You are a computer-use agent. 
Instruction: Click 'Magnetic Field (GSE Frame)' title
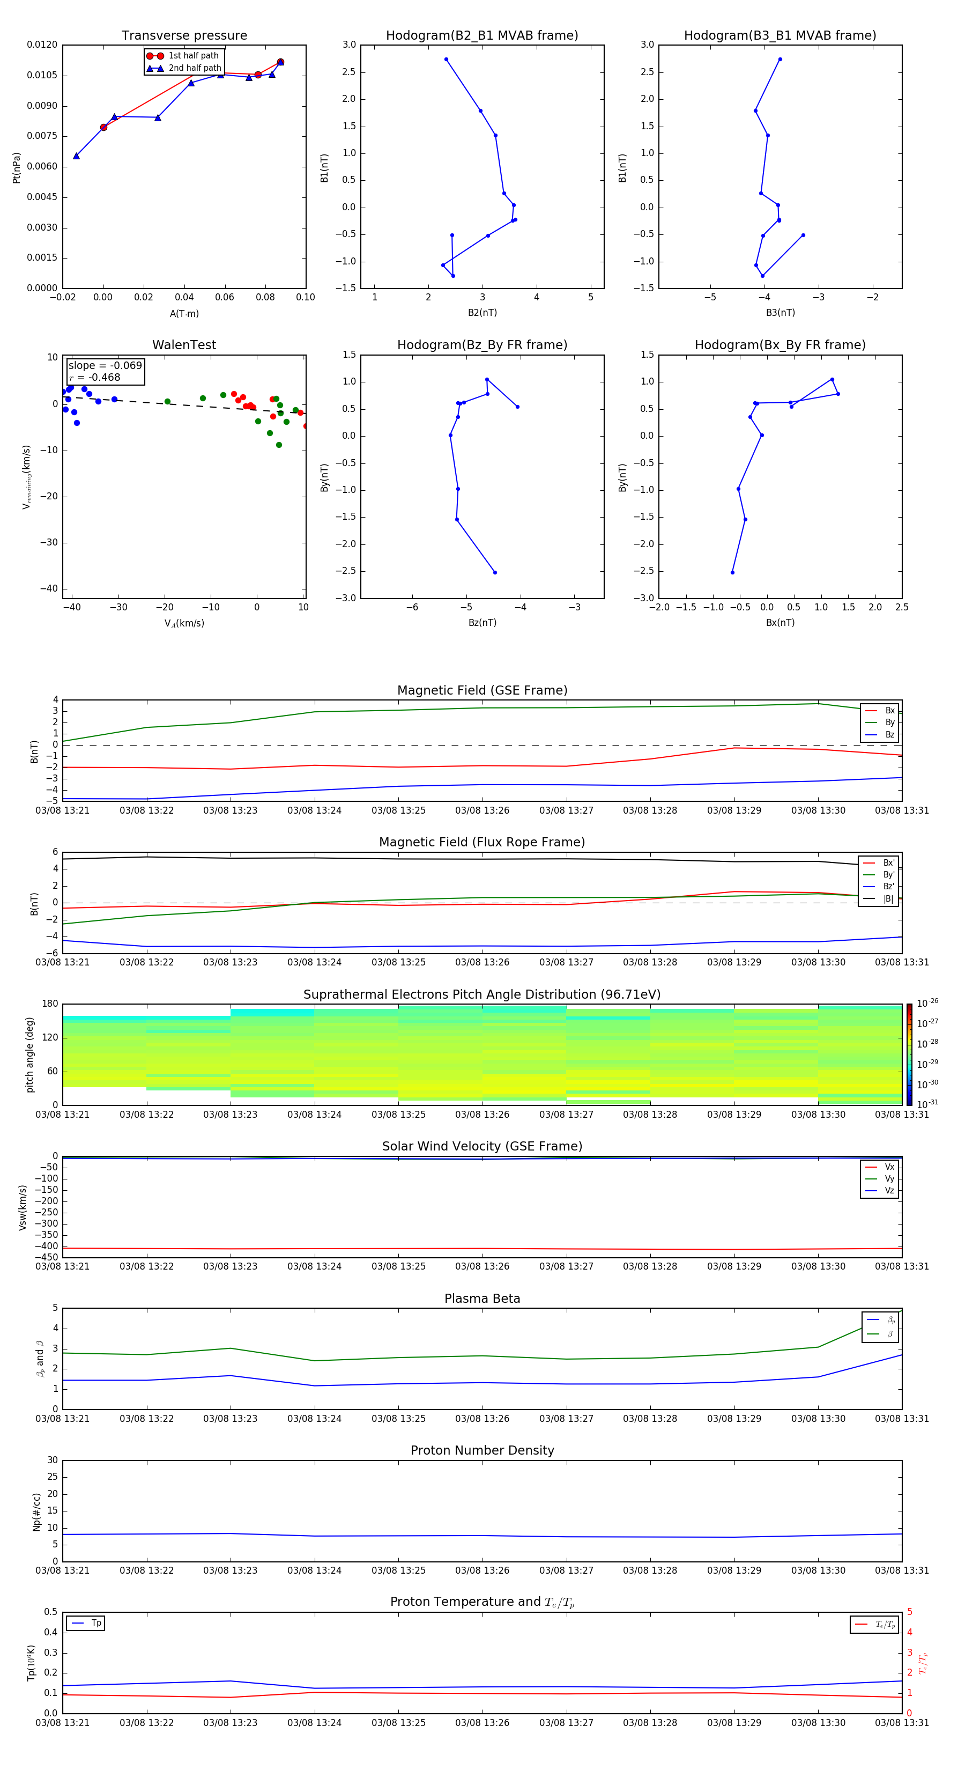(482, 690)
